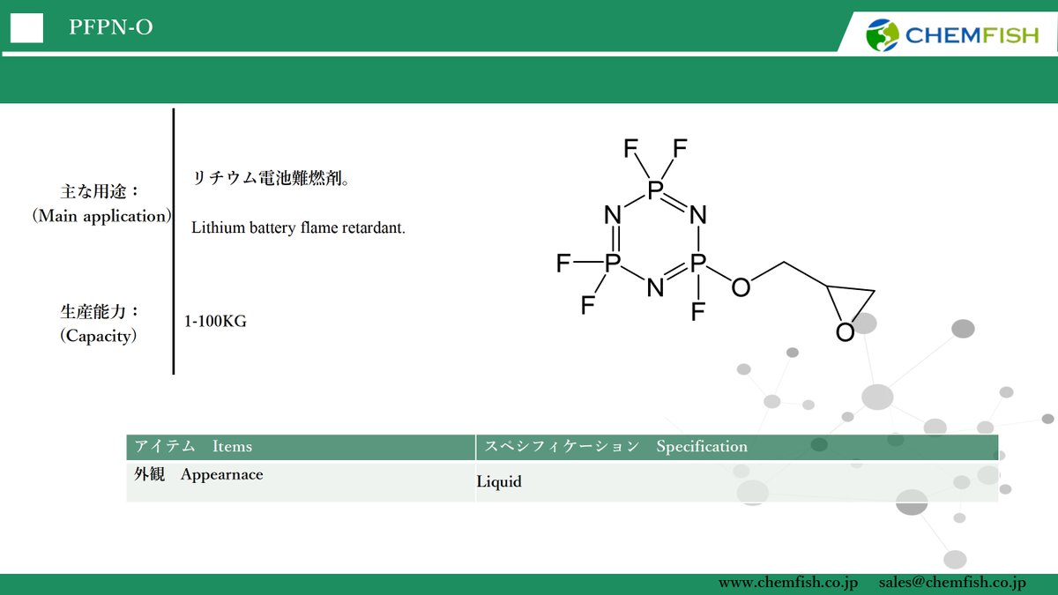The width and height of the screenshot is (1058, 595).
Task: Select 'Lithium battery flame retardant.' text
Action: [299, 228]
